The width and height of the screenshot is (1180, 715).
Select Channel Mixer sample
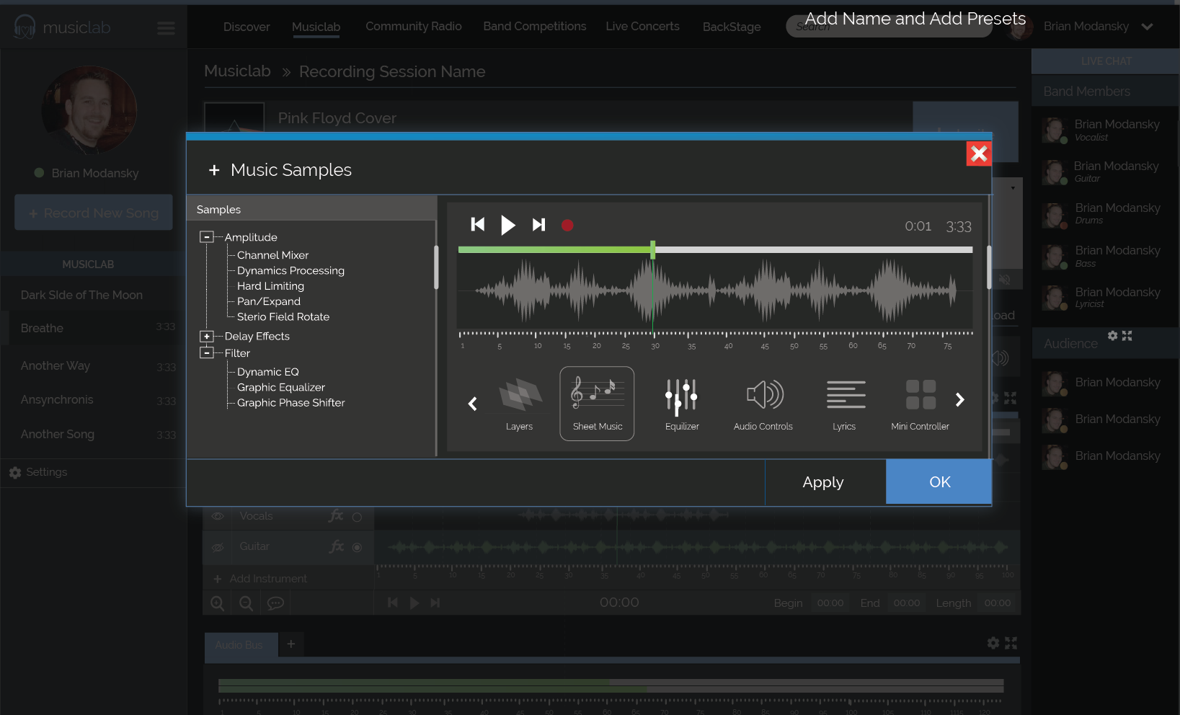point(272,255)
